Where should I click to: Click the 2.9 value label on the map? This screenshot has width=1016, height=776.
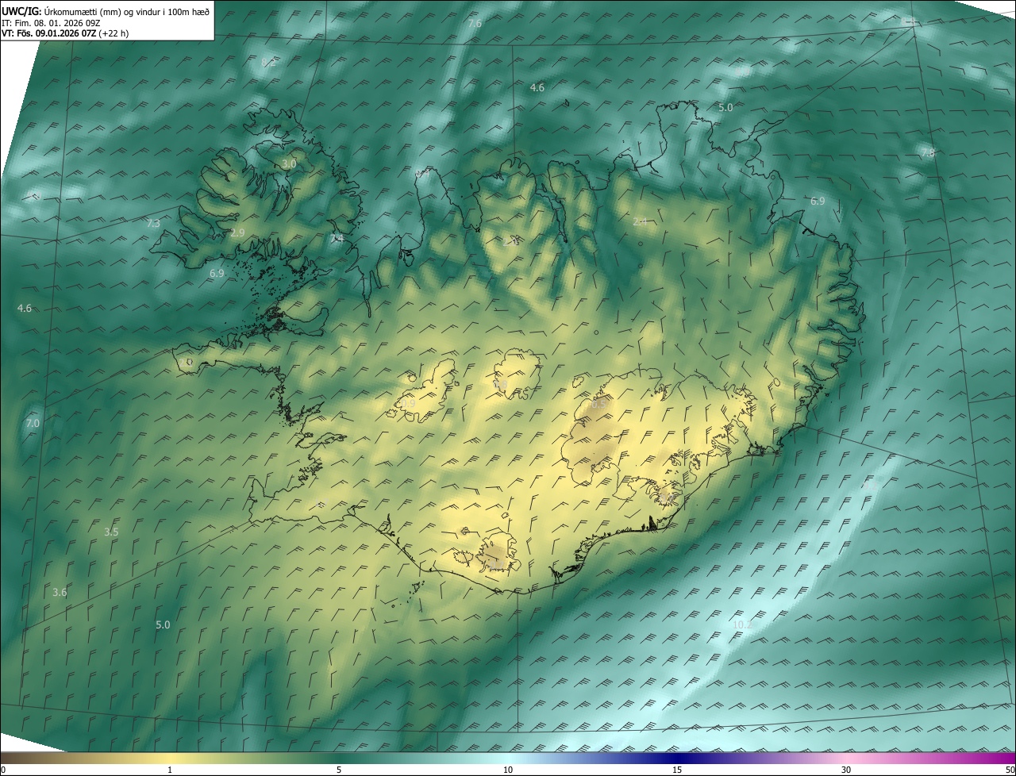coord(237,232)
